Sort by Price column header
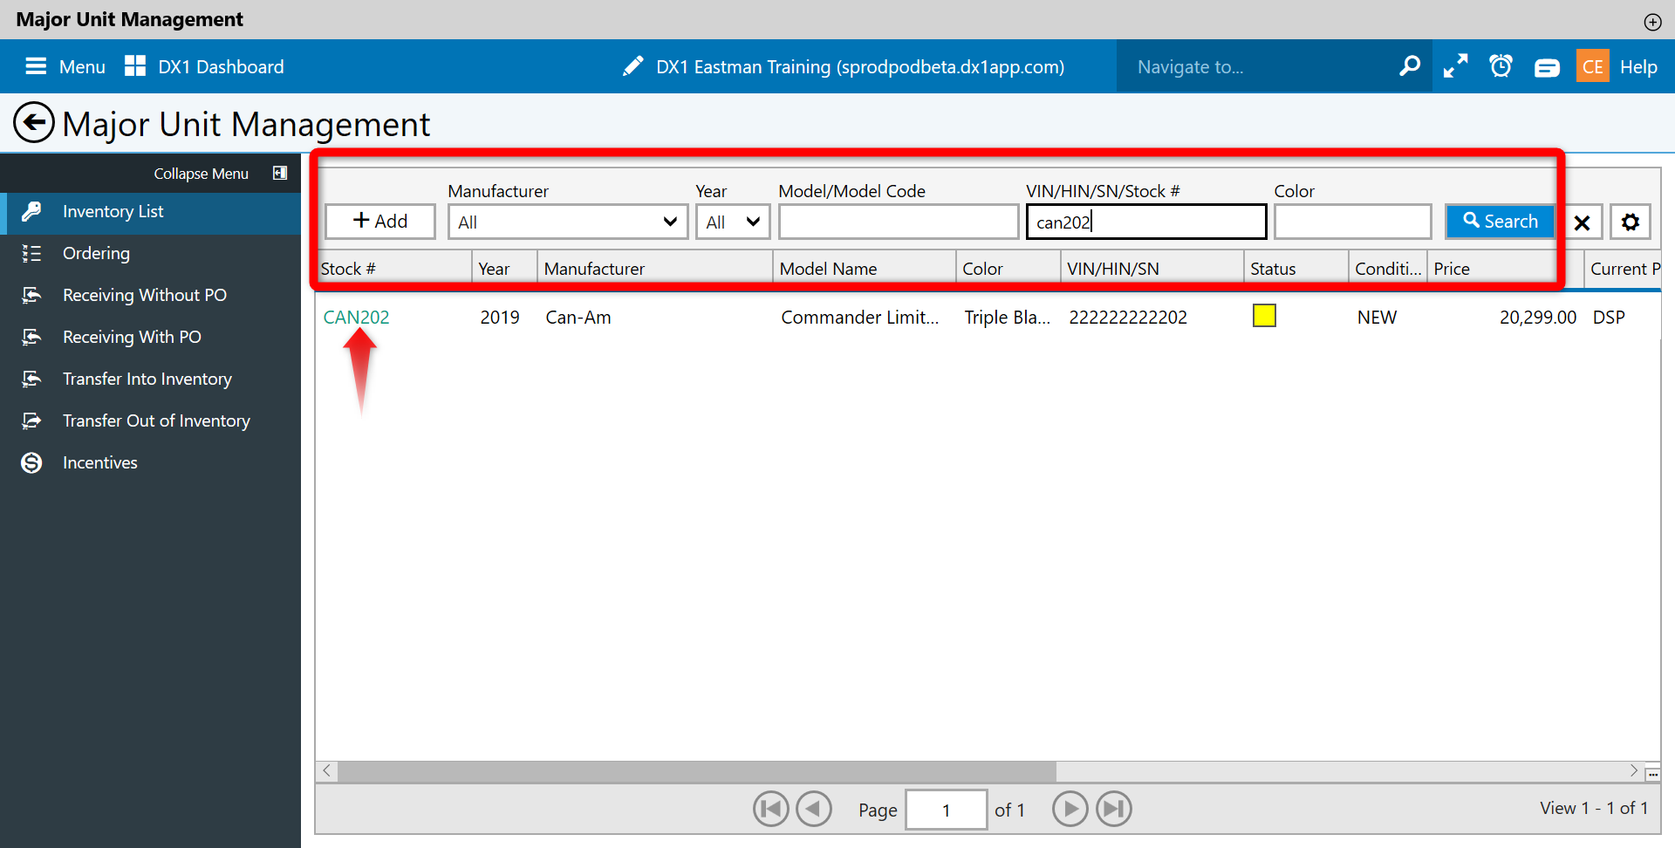 point(1506,269)
